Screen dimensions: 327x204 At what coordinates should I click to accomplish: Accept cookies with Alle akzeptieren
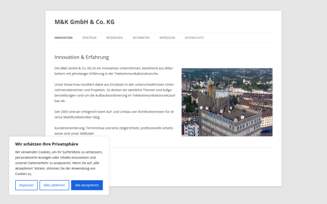87,185
